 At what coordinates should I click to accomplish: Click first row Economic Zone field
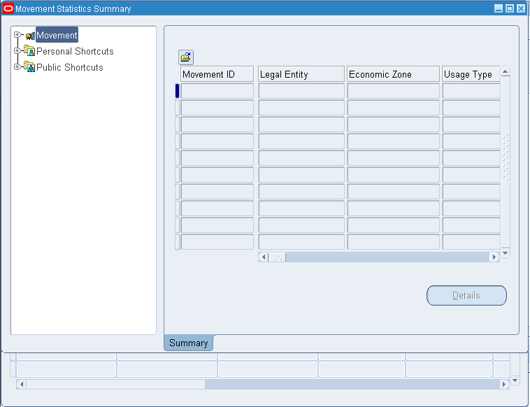click(394, 91)
